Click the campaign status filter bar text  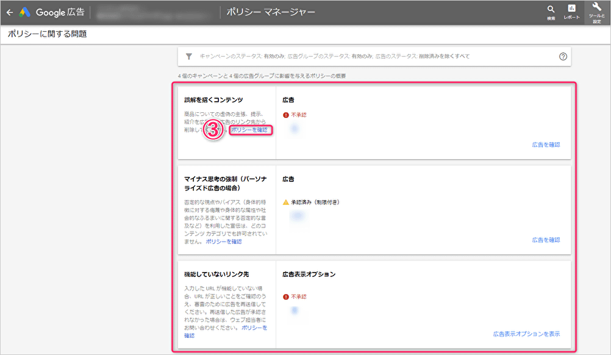334,56
